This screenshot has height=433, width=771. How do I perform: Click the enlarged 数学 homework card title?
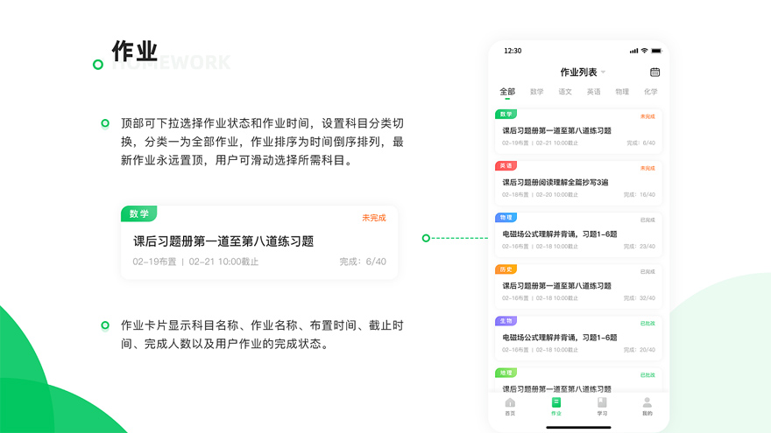223,241
